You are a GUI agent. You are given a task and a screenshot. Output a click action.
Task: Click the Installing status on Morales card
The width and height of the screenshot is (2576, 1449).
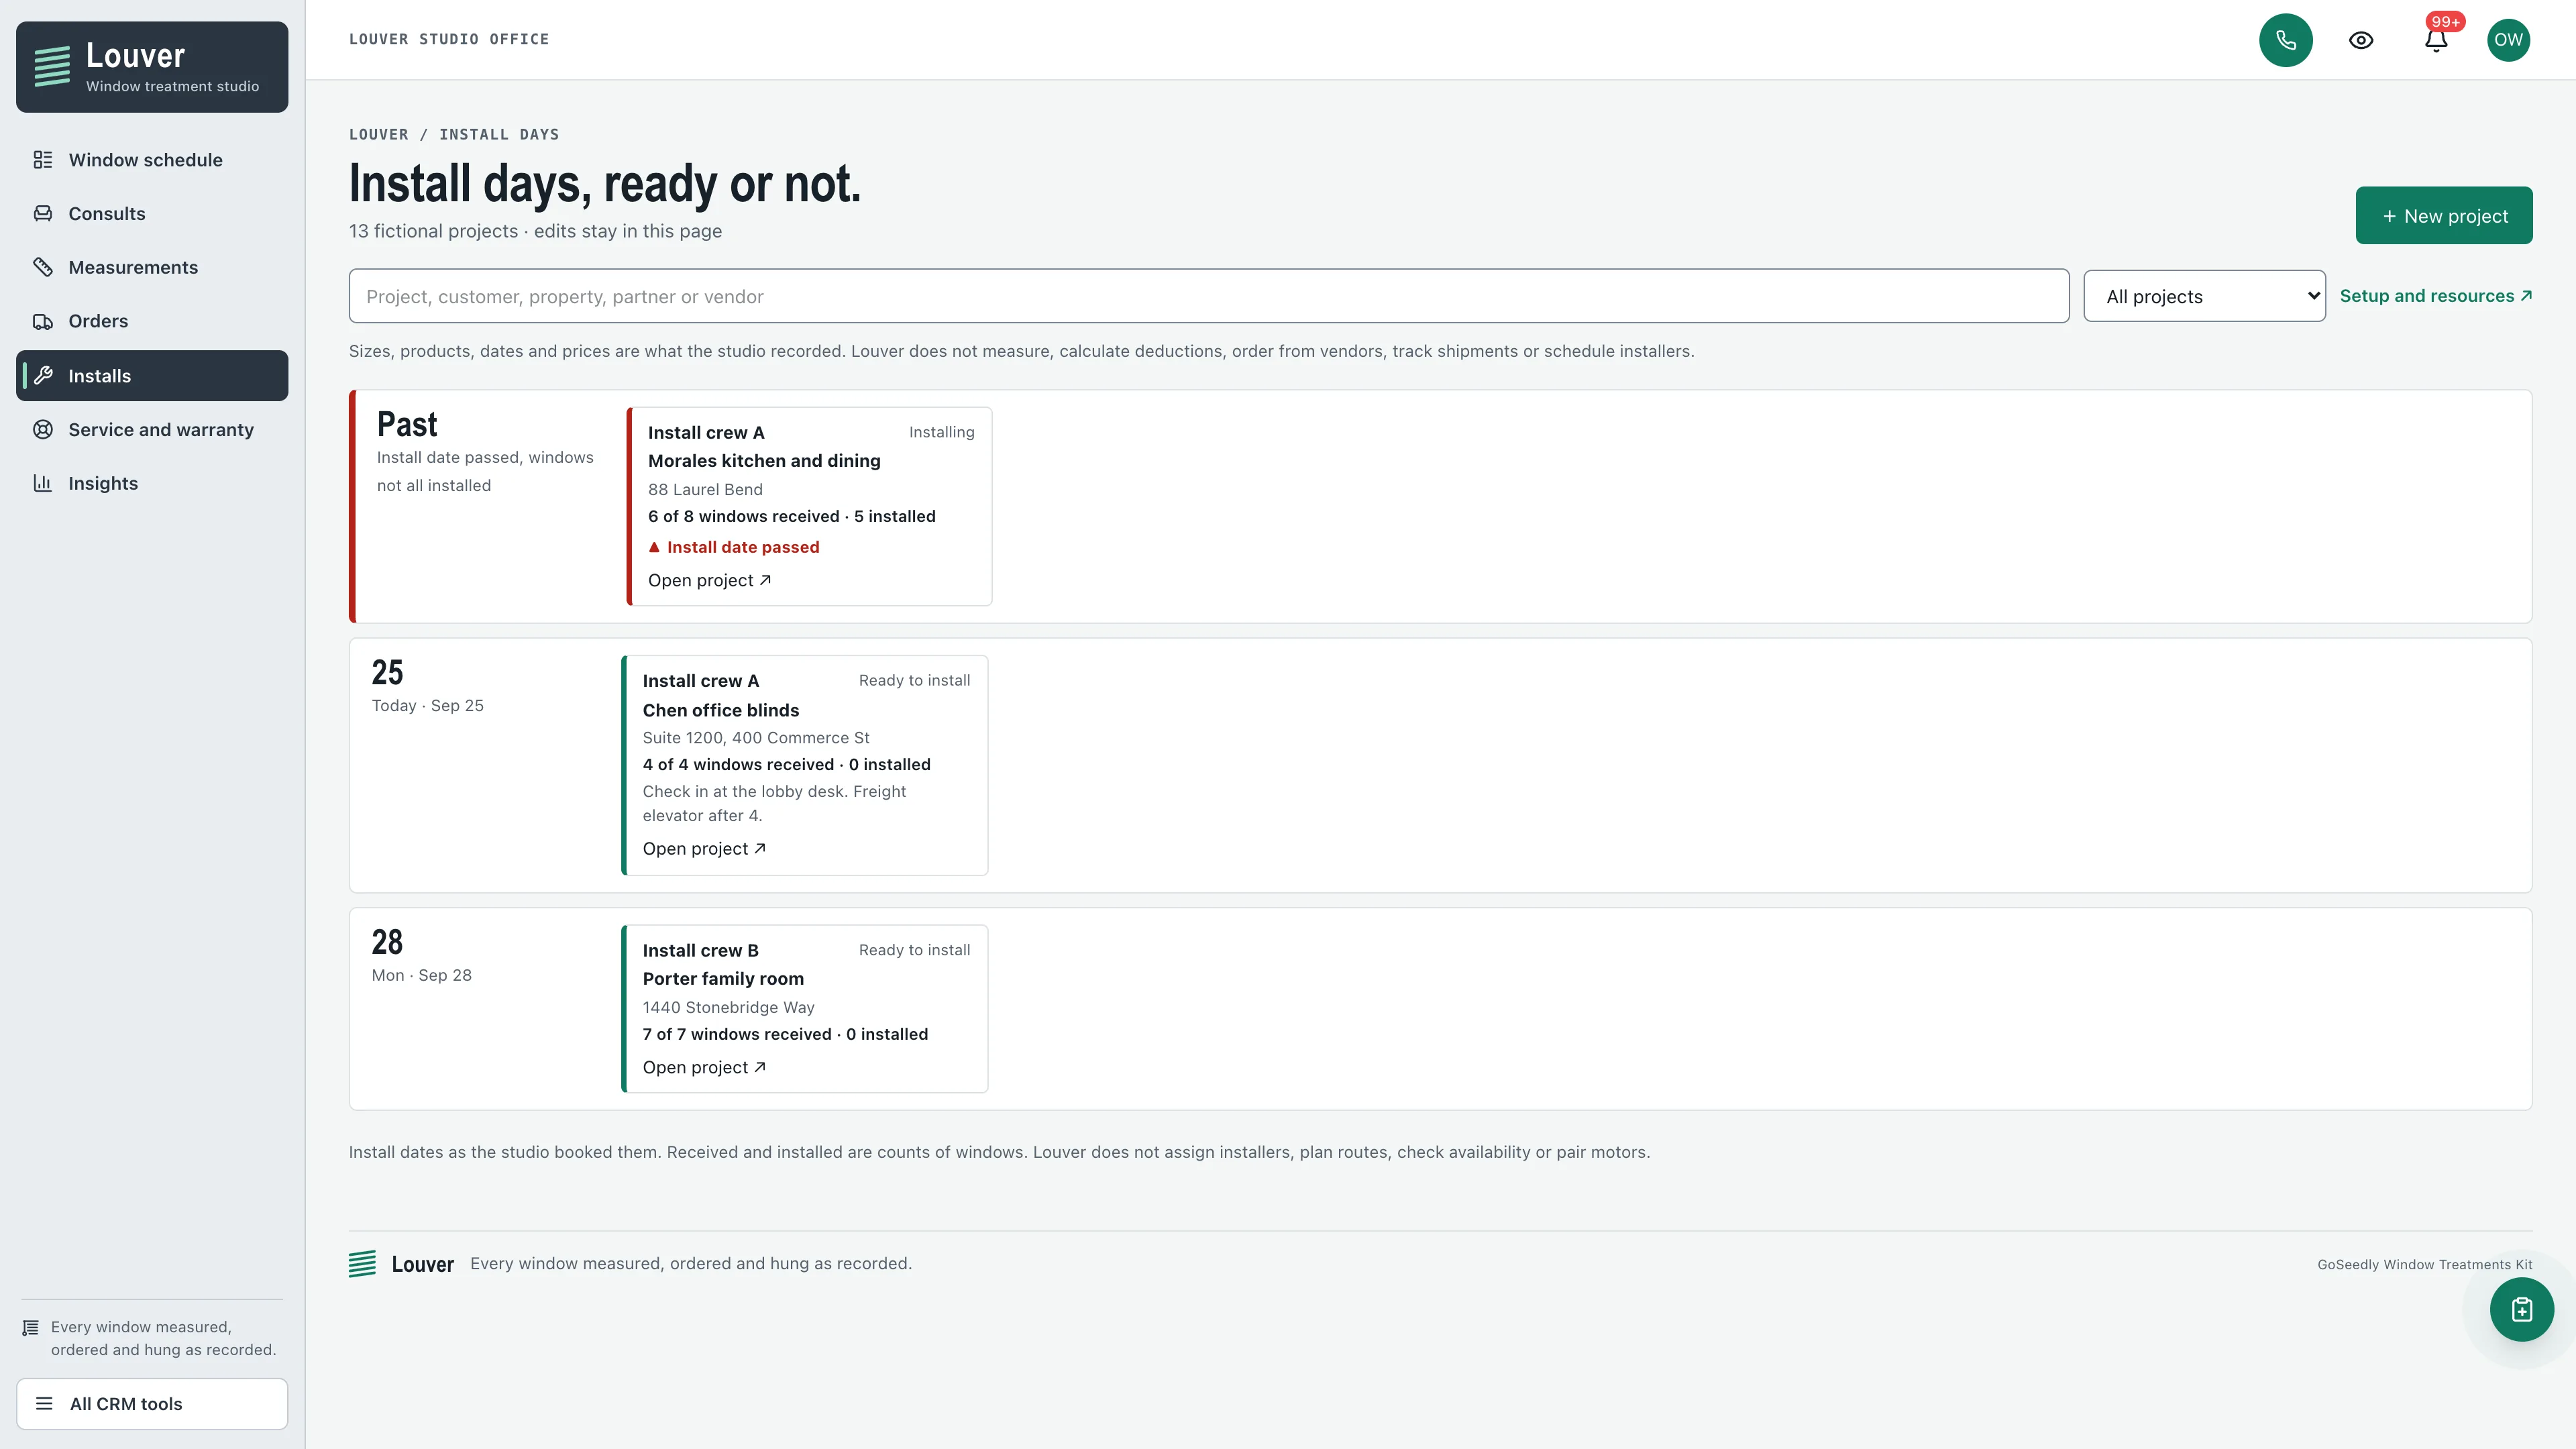point(941,432)
